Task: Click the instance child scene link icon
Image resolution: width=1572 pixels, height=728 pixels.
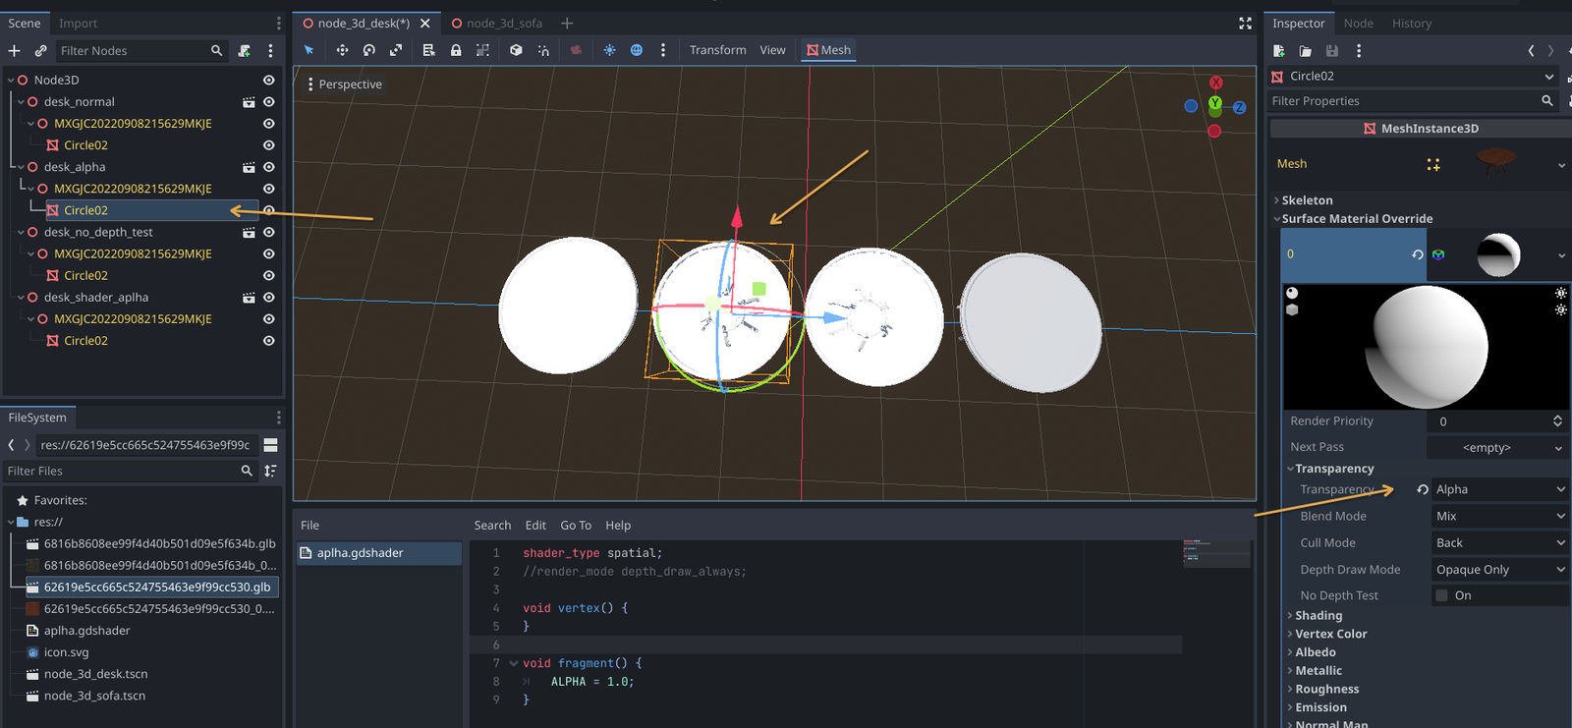Action: tap(40, 50)
